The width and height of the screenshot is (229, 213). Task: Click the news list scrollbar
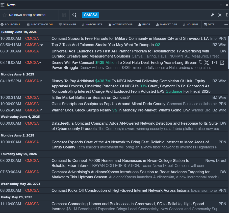tap(228, 53)
